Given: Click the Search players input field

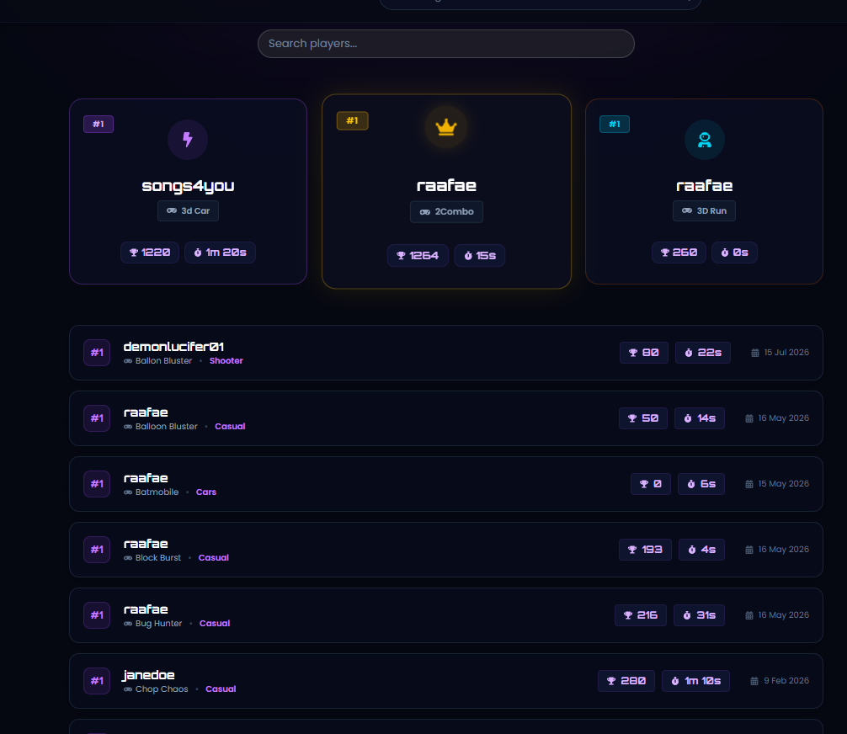Looking at the screenshot, I should click(x=445, y=44).
